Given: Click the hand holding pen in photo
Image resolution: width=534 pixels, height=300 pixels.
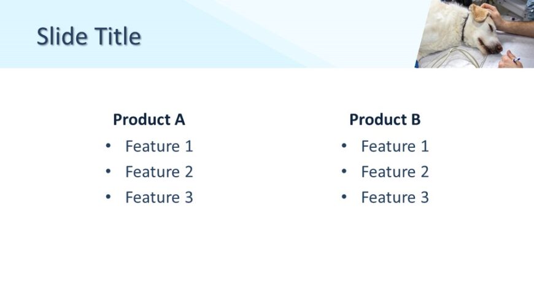Looking at the screenshot, I should tap(510, 60).
